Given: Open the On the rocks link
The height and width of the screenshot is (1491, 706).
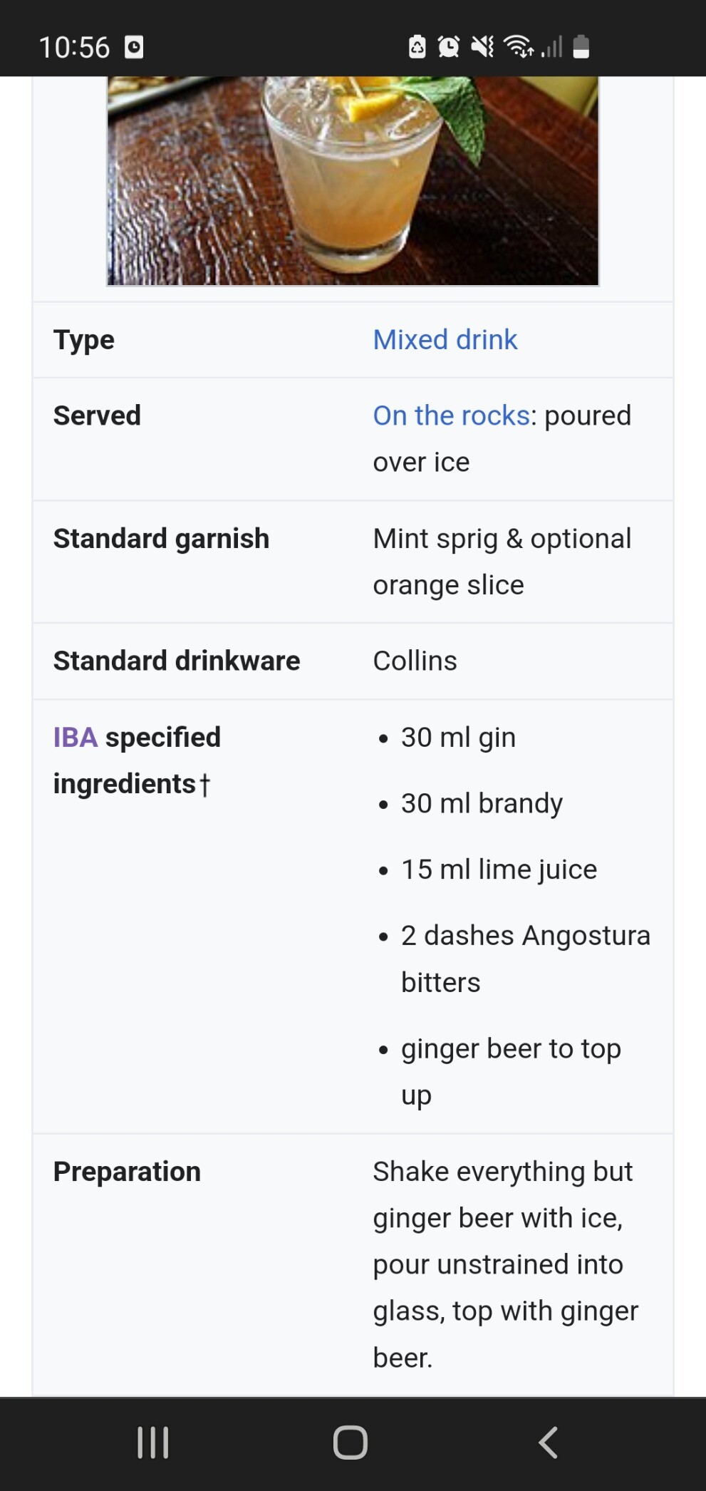Looking at the screenshot, I should pos(451,416).
